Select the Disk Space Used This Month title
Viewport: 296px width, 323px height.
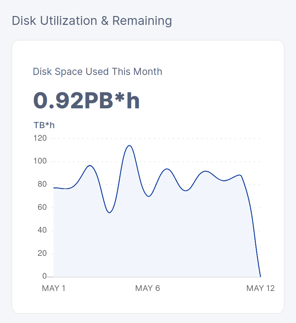(98, 72)
